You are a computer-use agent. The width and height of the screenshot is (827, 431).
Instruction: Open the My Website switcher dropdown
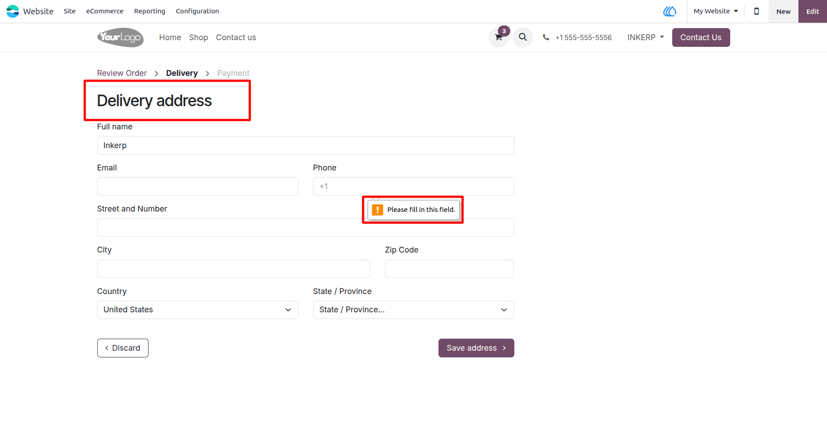715,11
